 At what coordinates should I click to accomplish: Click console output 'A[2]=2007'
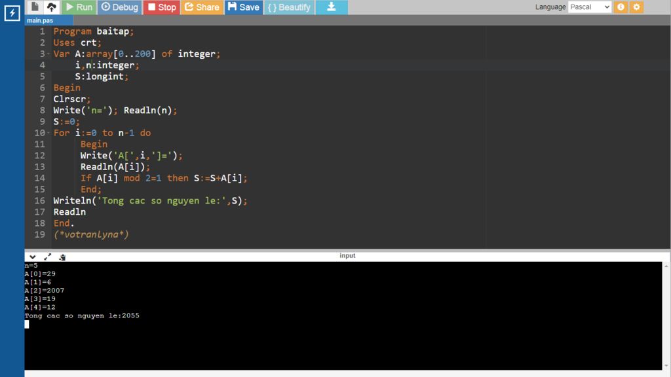[x=44, y=290]
